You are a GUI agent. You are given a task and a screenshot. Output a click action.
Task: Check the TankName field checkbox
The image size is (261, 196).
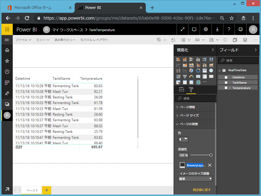226,83
